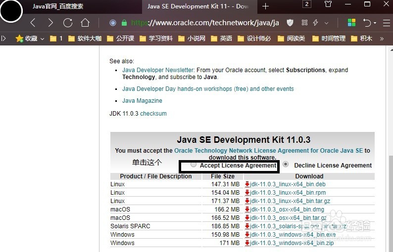Viewport: 393px width, 252px height.
Task: Click the red download arrow for windows zip
Action: click(x=247, y=243)
